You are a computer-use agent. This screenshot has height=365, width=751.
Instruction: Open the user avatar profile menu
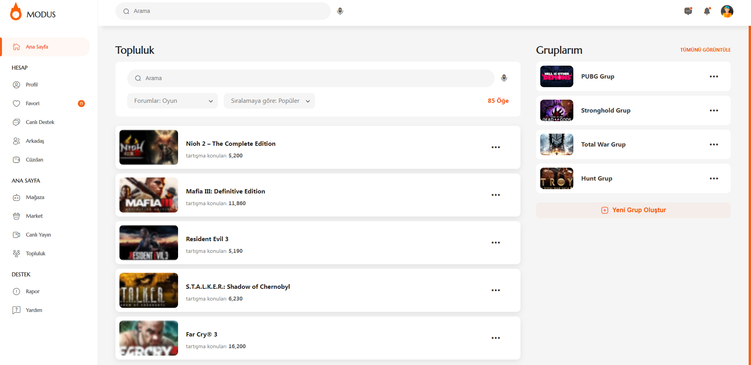pos(727,11)
